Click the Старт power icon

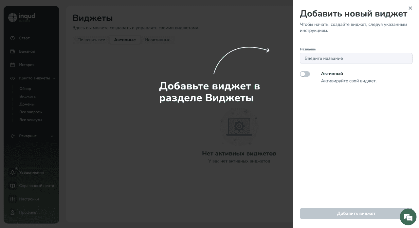12,38
